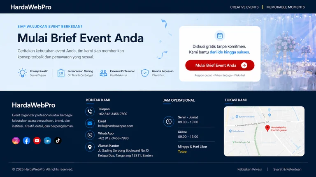
Task: Click the JAM OPERASIONAL heading
Action: [179, 100]
